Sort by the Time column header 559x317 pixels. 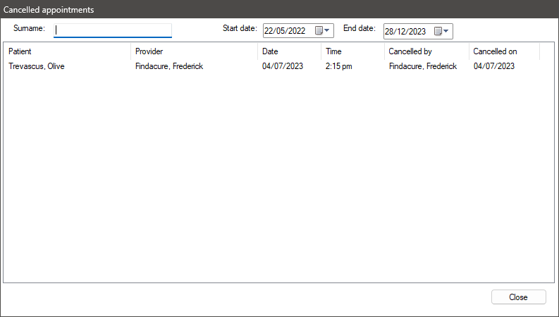[353, 51]
